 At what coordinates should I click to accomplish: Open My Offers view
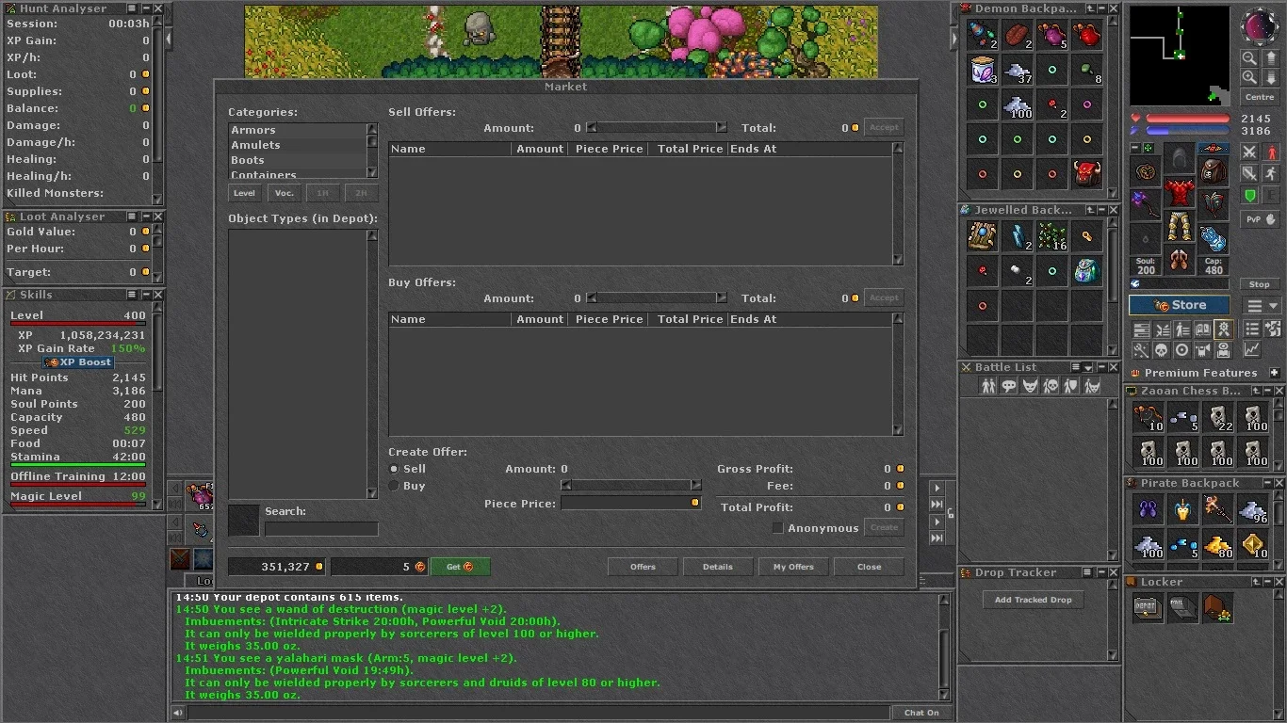pos(793,567)
